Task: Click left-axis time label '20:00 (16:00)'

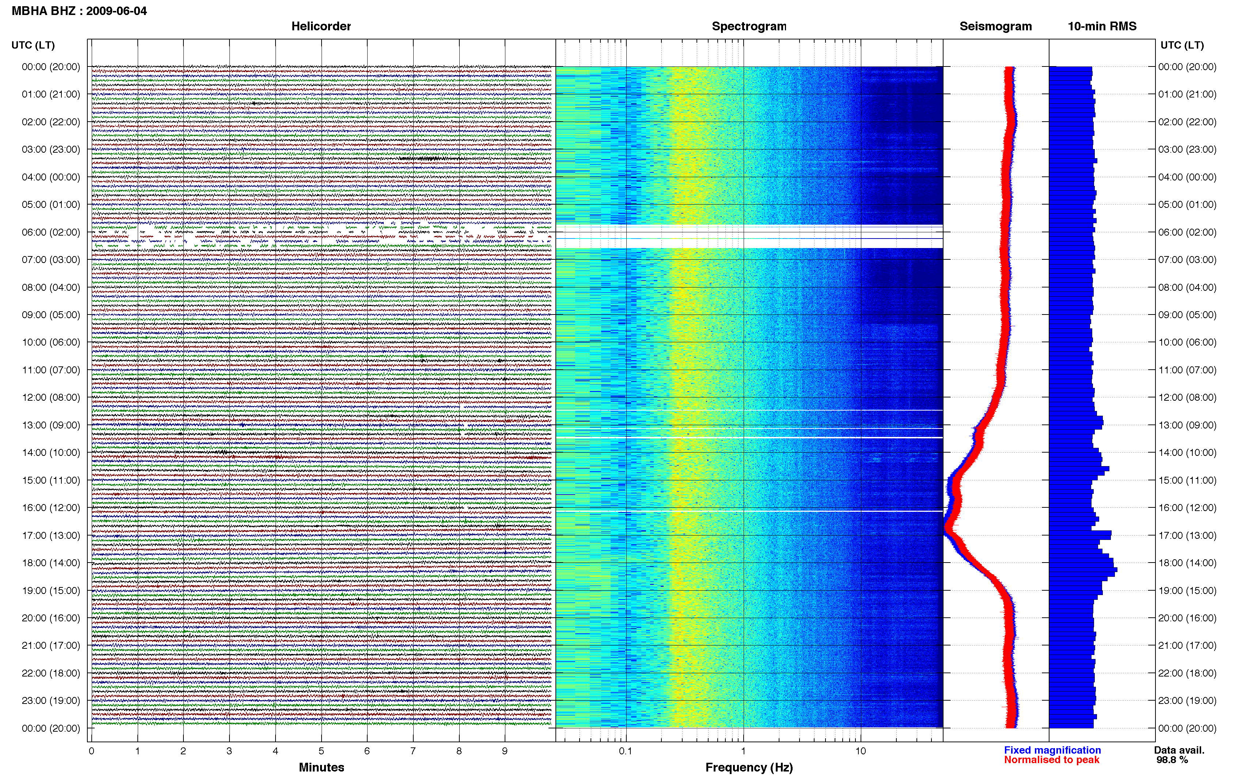Action: click(51, 618)
